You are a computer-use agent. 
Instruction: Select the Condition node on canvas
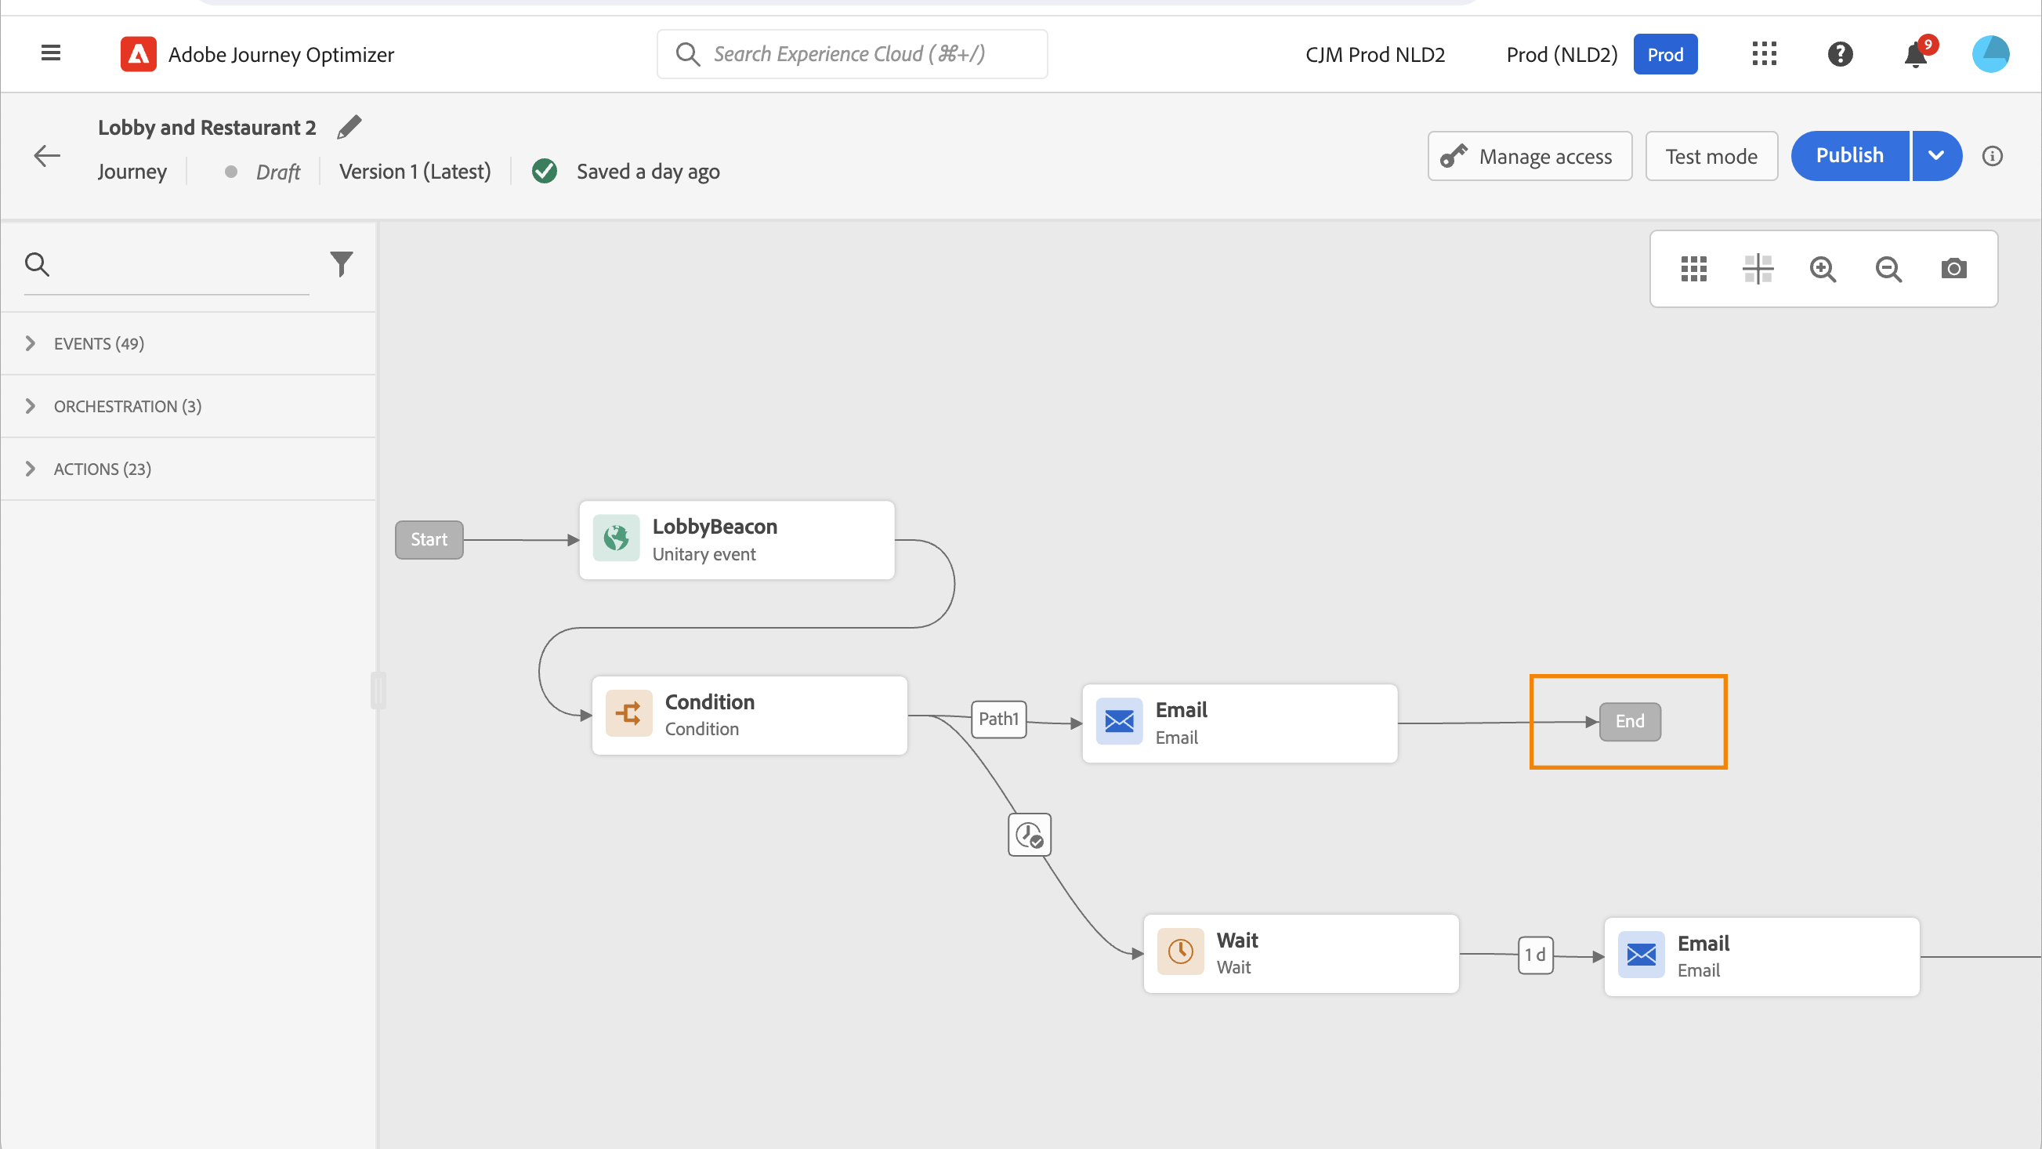pos(749,715)
